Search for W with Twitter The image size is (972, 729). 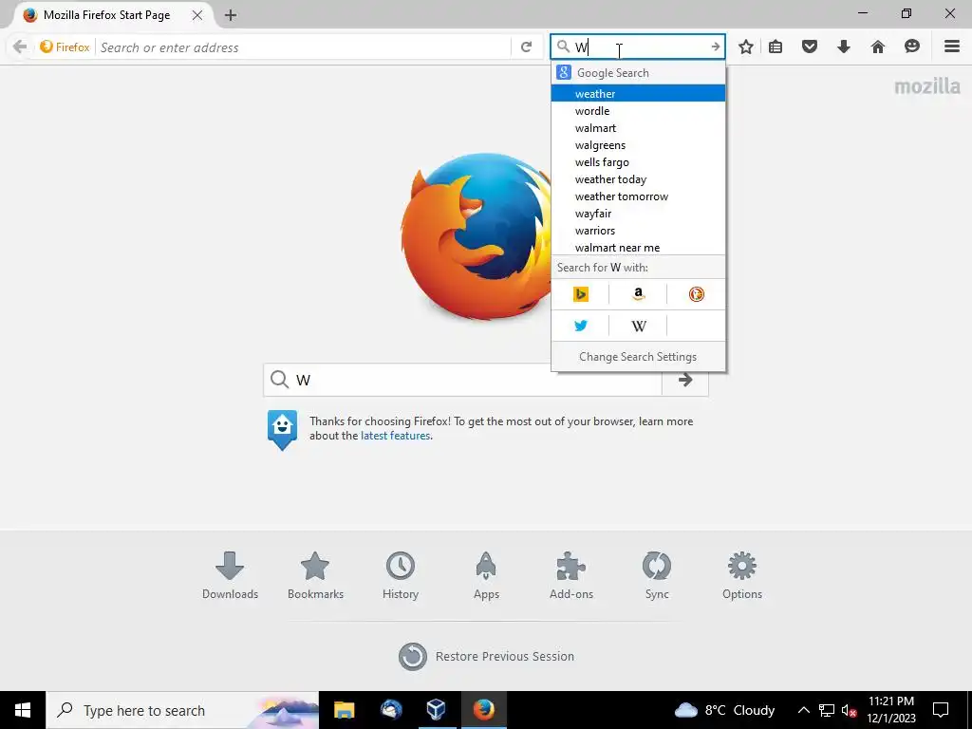[x=580, y=327]
